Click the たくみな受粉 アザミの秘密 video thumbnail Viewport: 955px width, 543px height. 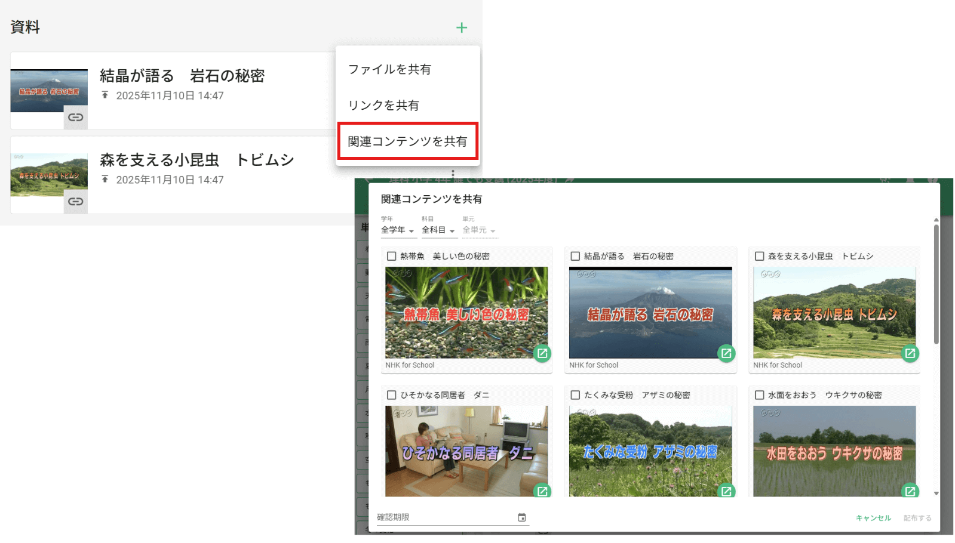650,451
